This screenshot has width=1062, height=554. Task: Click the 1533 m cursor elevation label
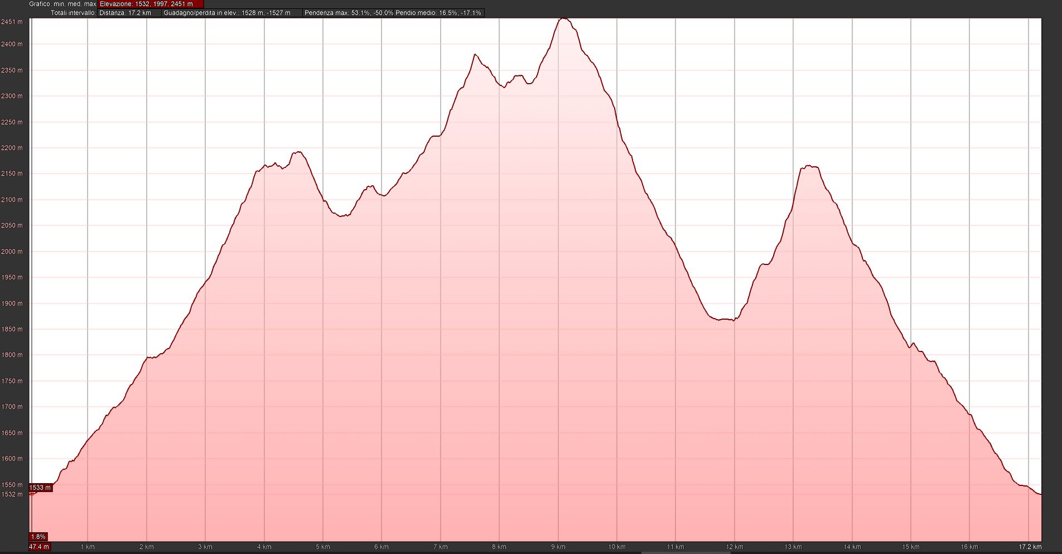[x=40, y=488]
